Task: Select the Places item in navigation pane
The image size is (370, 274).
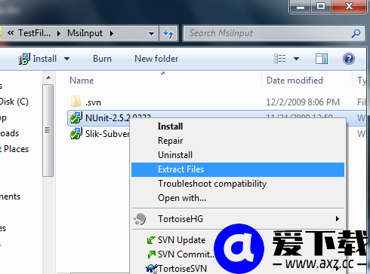Action: coord(14,149)
